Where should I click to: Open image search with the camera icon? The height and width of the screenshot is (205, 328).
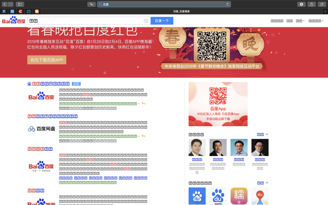pyautogui.click(x=146, y=21)
